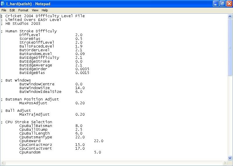Restore down the Notepad window
Screen dimensions: 233x166
223,4
